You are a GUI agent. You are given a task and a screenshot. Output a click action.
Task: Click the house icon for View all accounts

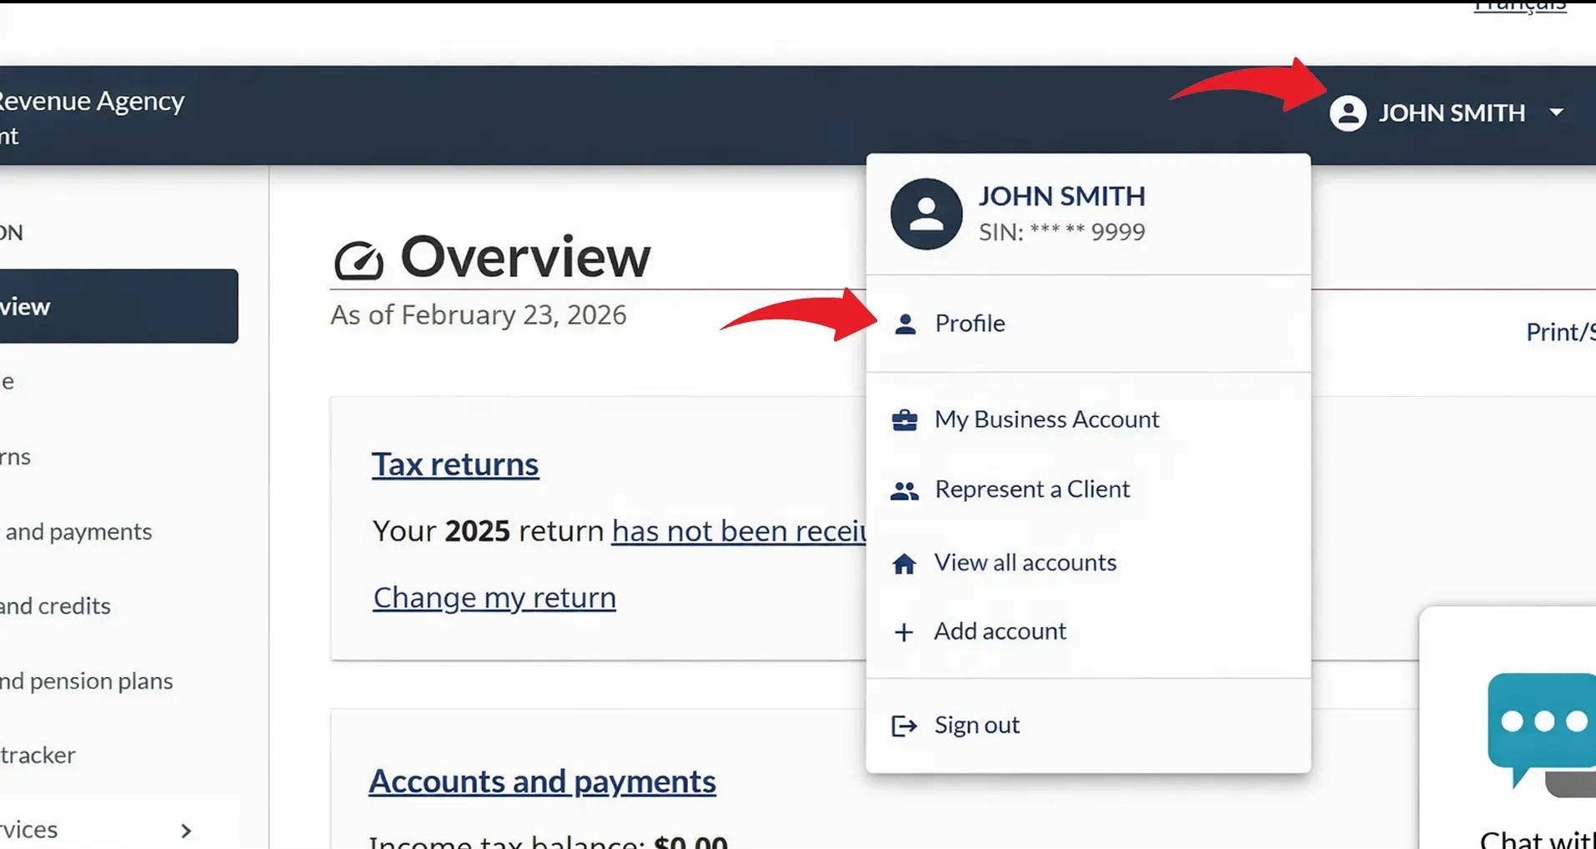point(905,564)
